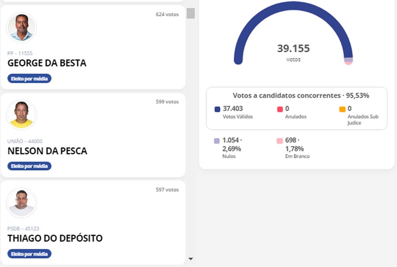Open THIAGO DO DEPÓSITO candidate name

coord(55,239)
